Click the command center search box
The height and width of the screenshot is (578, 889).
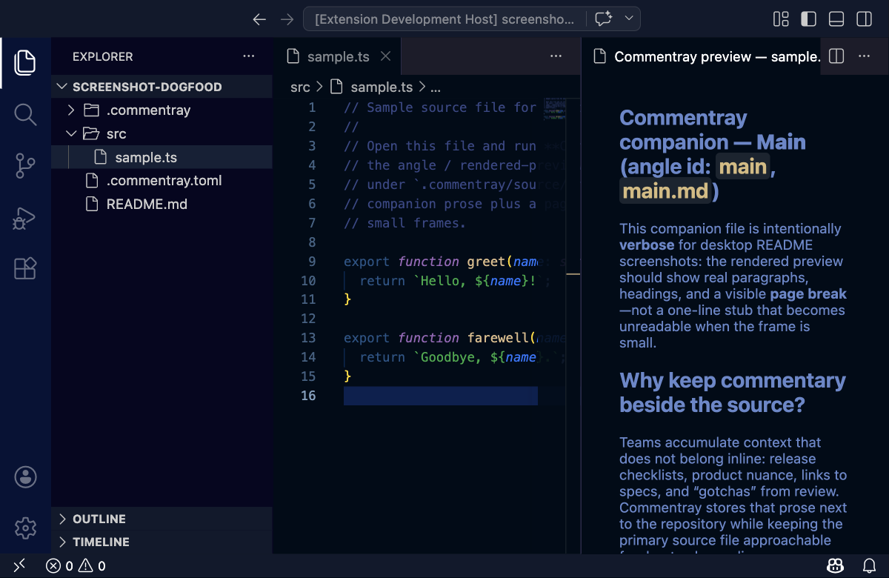click(x=444, y=19)
